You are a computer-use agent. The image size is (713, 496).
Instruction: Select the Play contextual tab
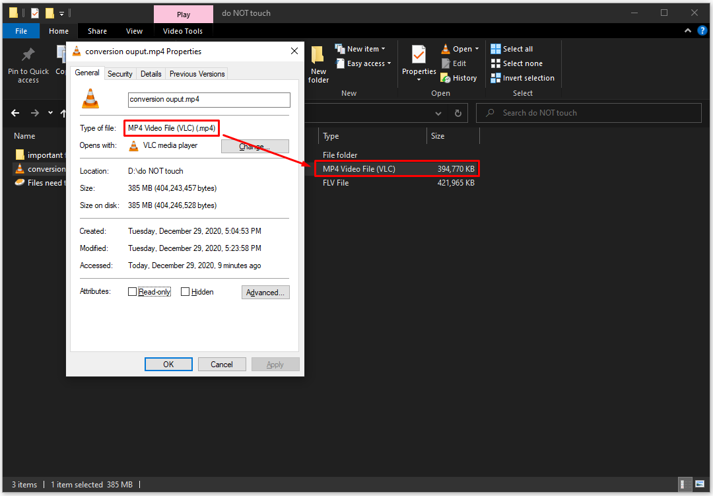coord(184,15)
